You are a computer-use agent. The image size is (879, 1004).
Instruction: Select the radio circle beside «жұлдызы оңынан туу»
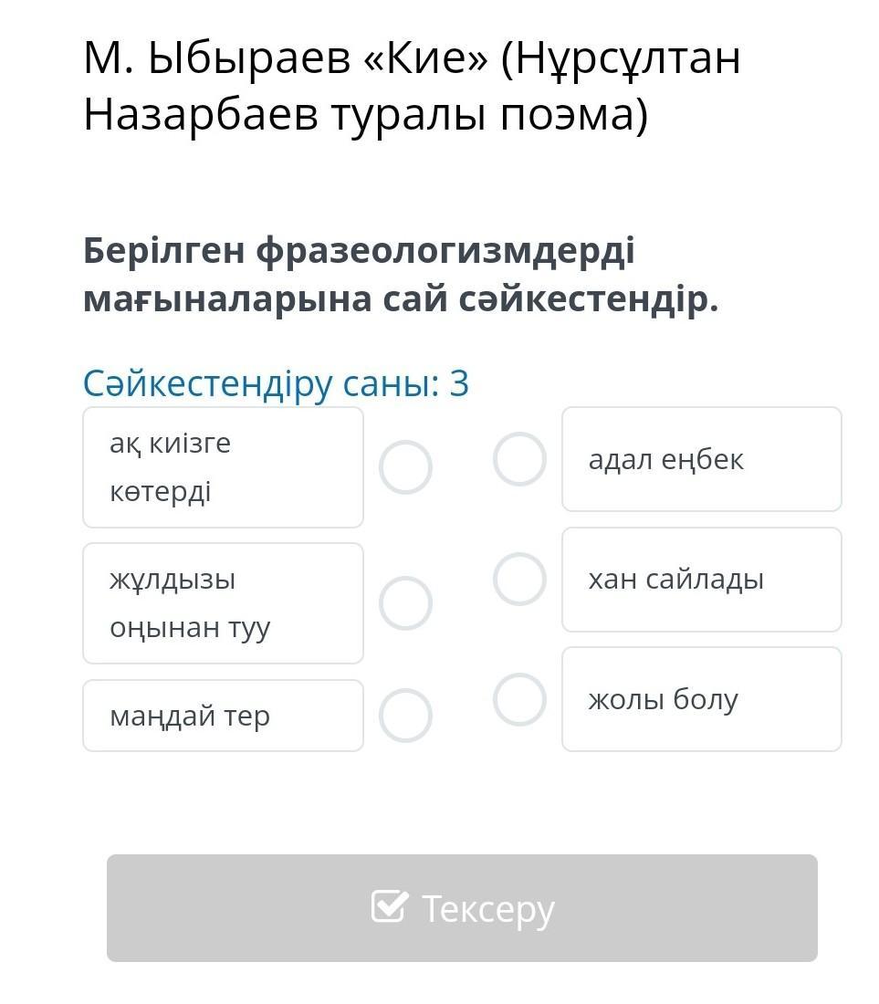(405, 603)
